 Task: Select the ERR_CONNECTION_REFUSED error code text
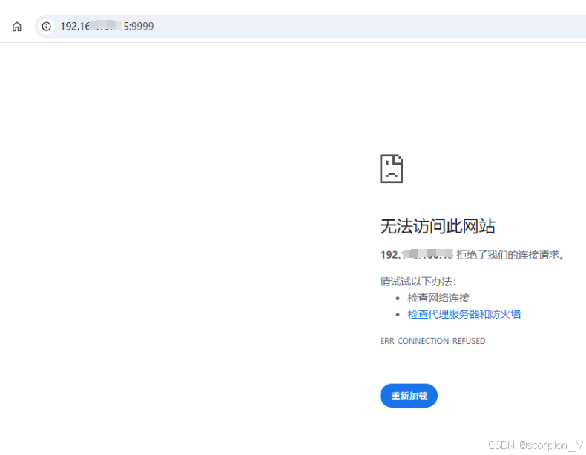(x=432, y=341)
